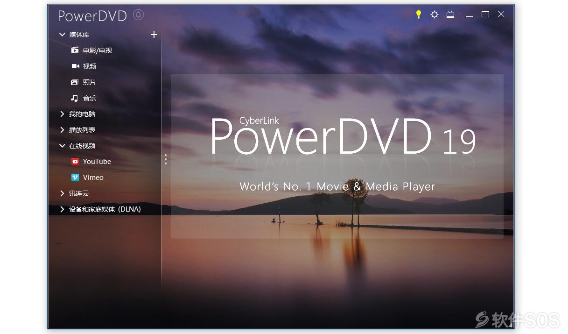This screenshot has height=334, width=568.
Task: Click the photos picture icon
Action: [75, 82]
